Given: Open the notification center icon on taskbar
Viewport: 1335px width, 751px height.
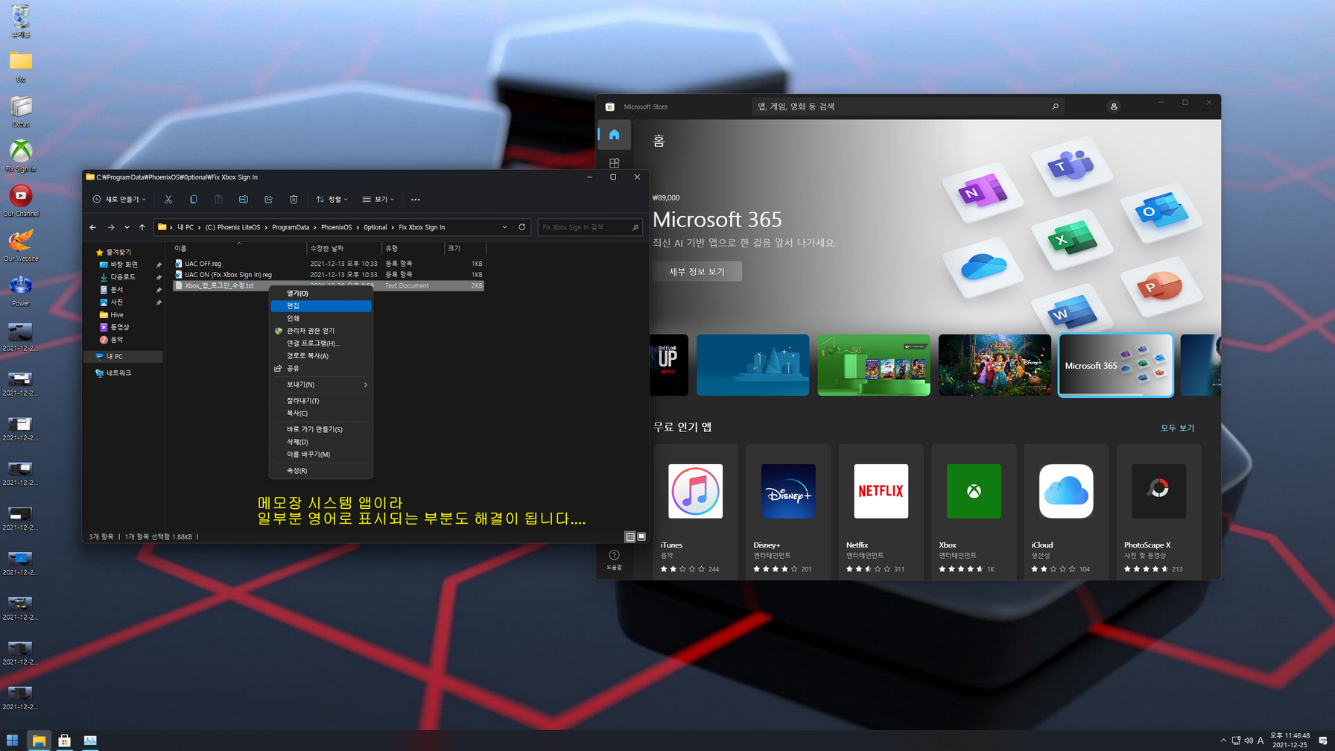Looking at the screenshot, I should 1323,741.
